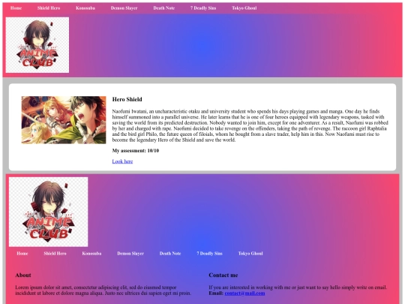This screenshot has height=304, width=405.
Task: Open Tokyo Ghoul in the footer navigation
Action: pyautogui.click(x=250, y=254)
